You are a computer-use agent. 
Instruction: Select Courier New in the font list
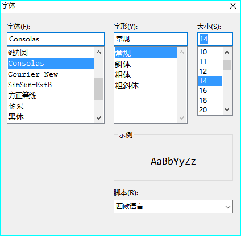(51, 74)
